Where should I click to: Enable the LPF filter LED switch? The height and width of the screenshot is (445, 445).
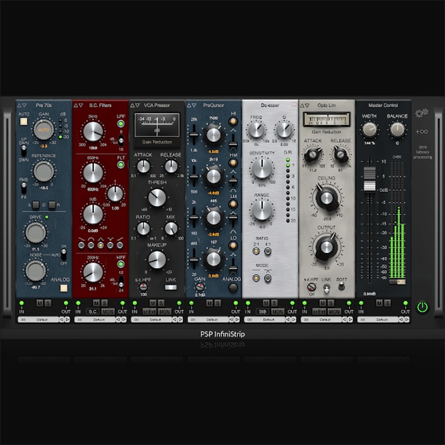pos(121,123)
